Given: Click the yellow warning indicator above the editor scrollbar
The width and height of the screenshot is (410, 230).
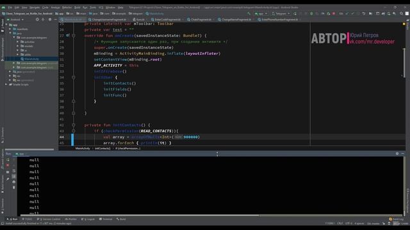Looking at the screenshot, I should pyautogui.click(x=404, y=24).
